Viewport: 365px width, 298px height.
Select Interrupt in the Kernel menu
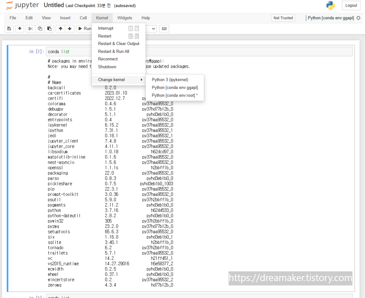[x=119, y=28]
